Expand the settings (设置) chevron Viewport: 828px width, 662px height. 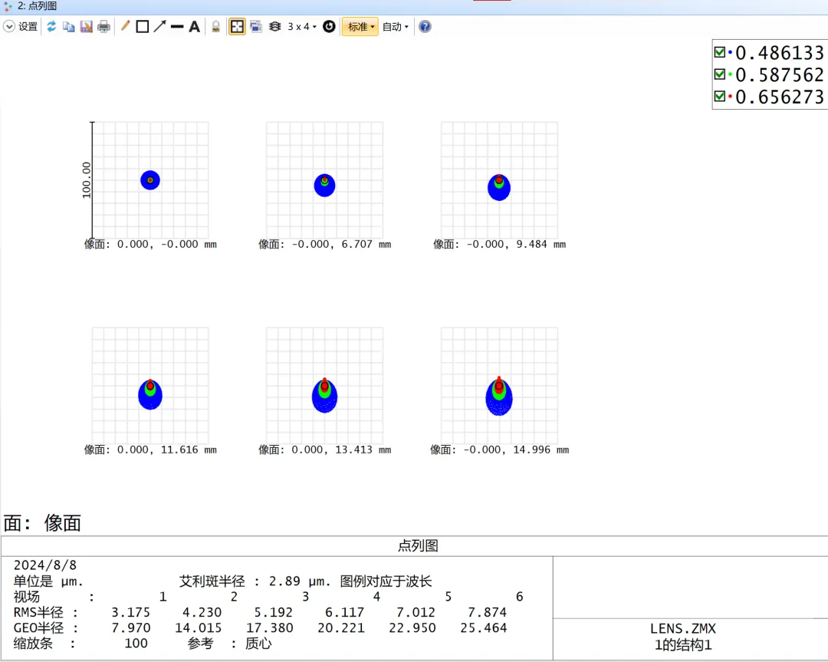pyautogui.click(x=9, y=27)
